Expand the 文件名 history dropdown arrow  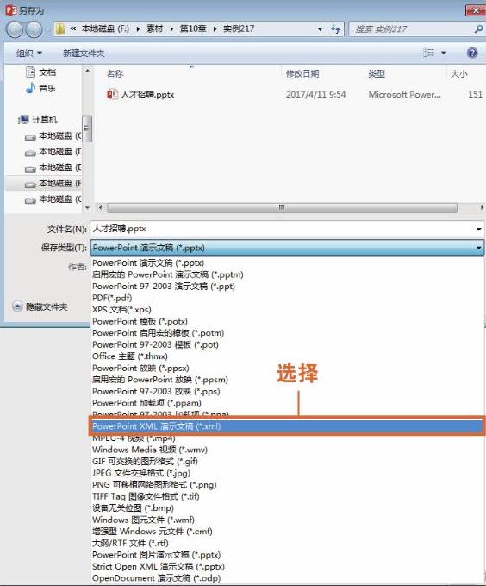tap(478, 229)
